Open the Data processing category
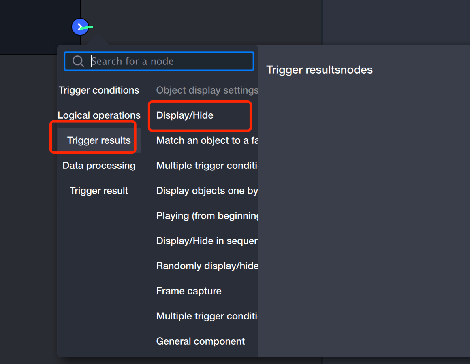The width and height of the screenshot is (470, 364). coord(99,166)
